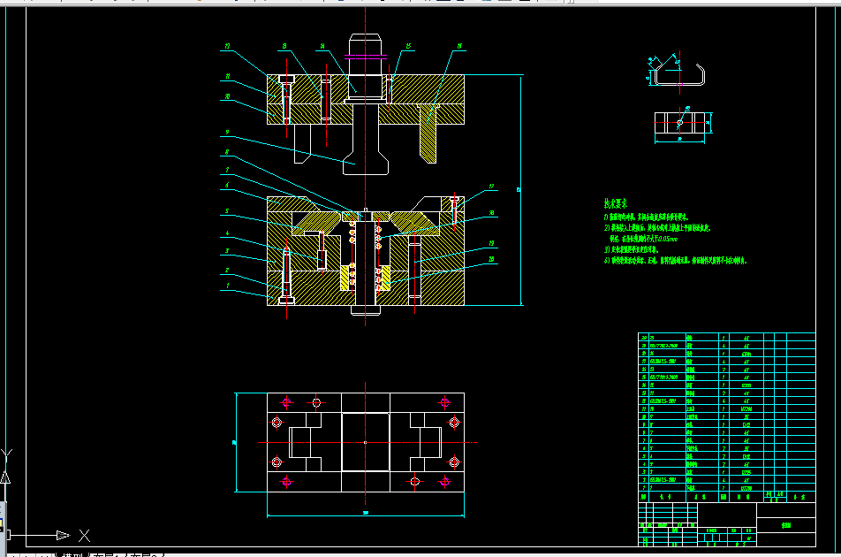Image resolution: width=841 pixels, height=557 pixels.
Task: Select part balloon number 5 on left
Action: coord(227,211)
